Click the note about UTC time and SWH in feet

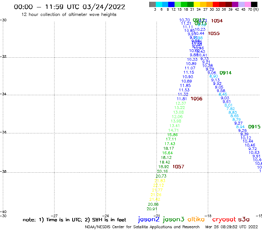click(74, 220)
